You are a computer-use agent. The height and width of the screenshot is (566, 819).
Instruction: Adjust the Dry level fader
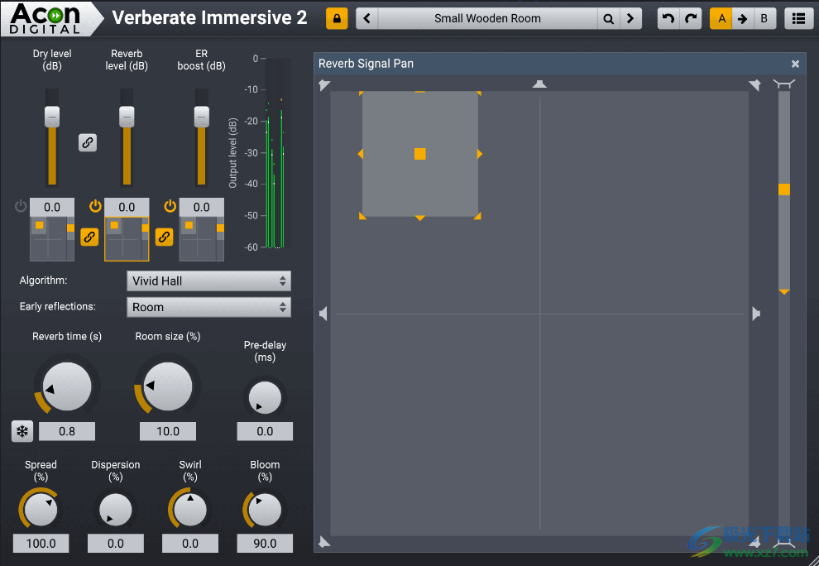[51, 116]
